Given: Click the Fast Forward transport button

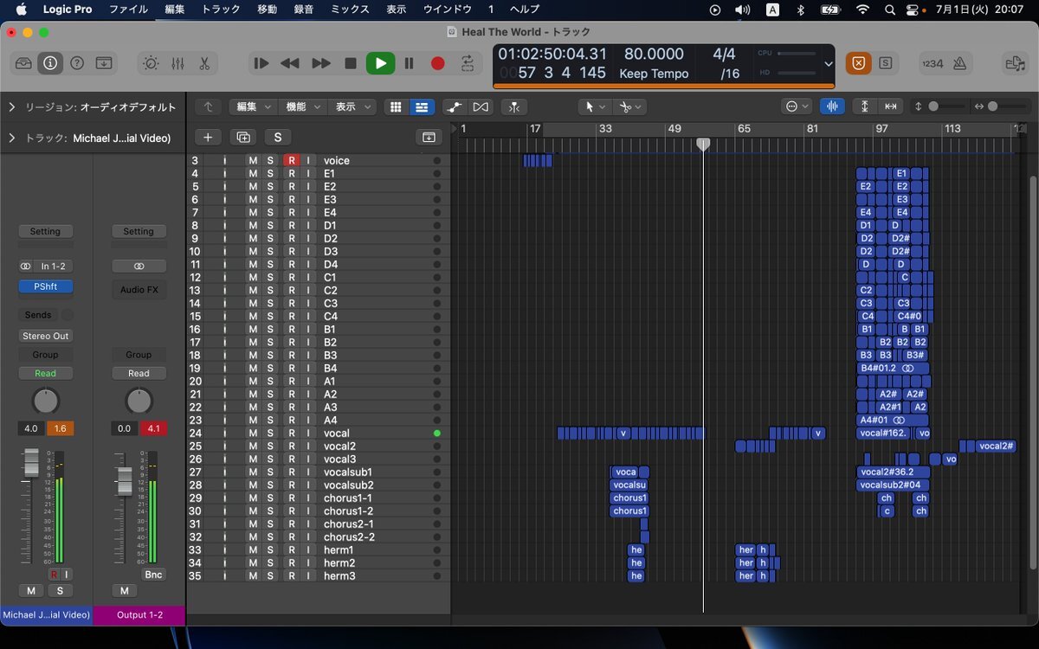Looking at the screenshot, I should (321, 63).
